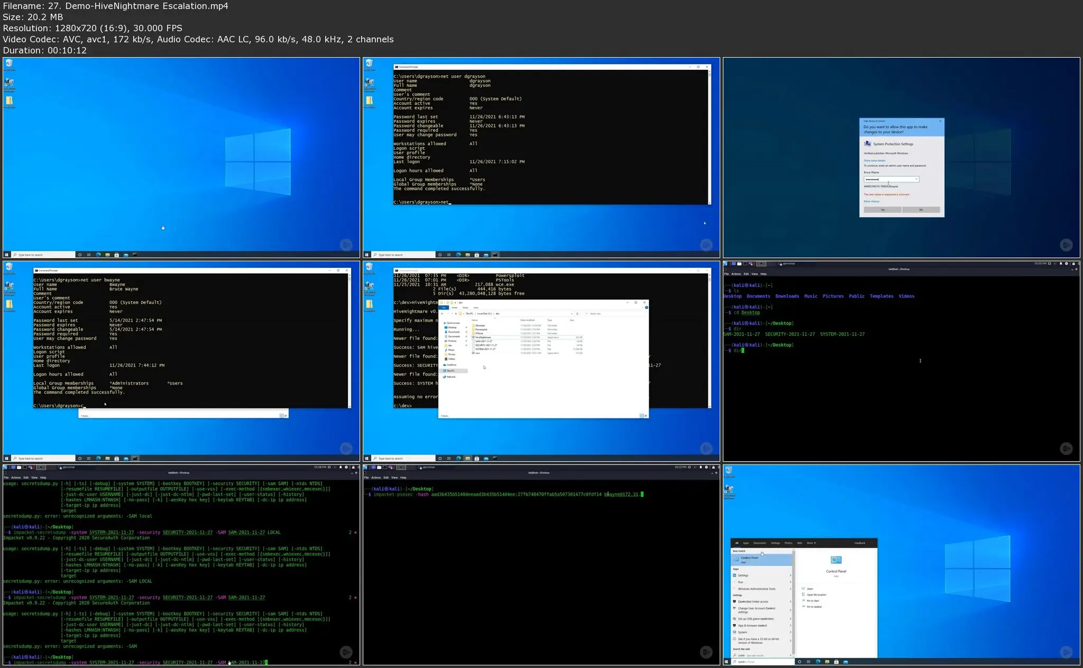The image size is (1083, 668).
Task: Click 'Show more details' link in UAC prompt
Action: coord(874,160)
